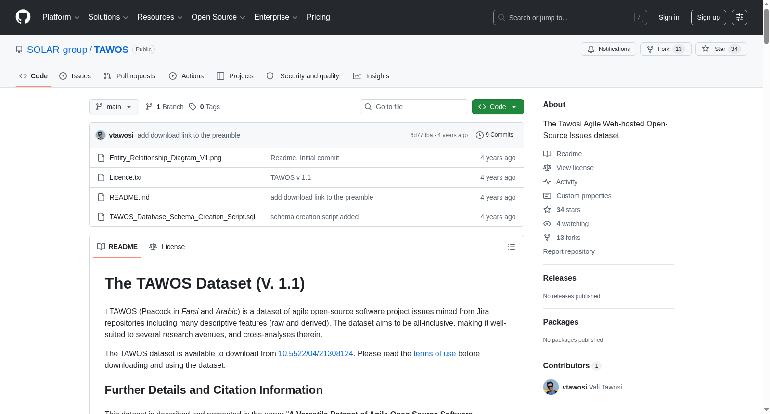Click the Search or jump to field
Viewport: 770px width, 414px height.
pos(570,17)
